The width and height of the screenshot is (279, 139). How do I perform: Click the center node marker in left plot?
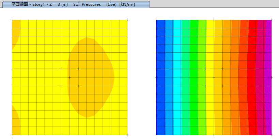point(70,77)
